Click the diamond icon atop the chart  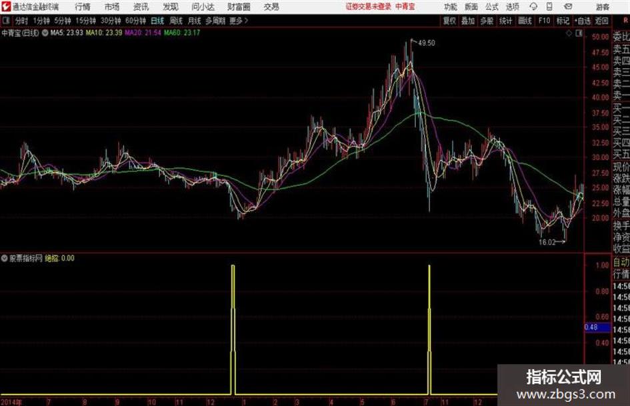tap(569, 33)
